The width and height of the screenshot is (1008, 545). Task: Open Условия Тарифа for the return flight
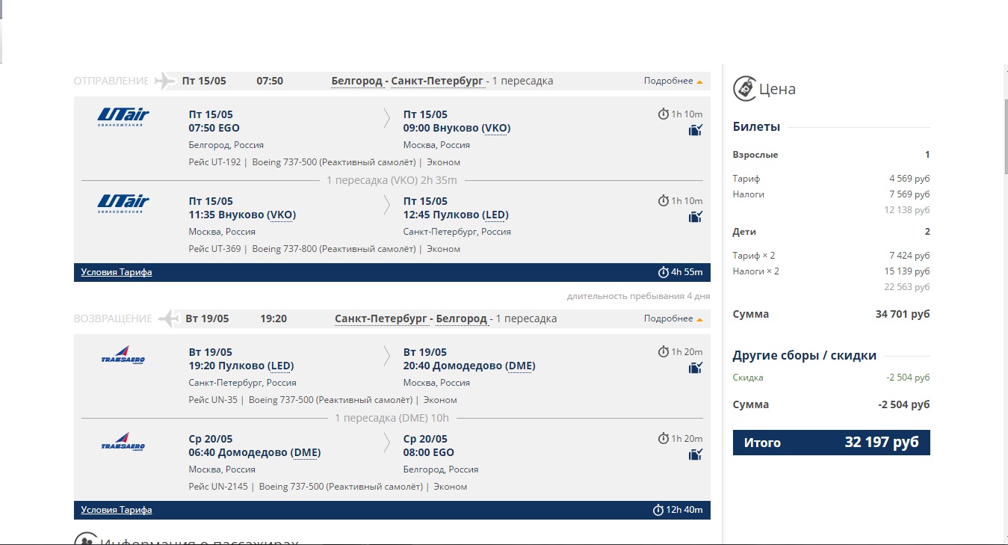tap(117, 510)
